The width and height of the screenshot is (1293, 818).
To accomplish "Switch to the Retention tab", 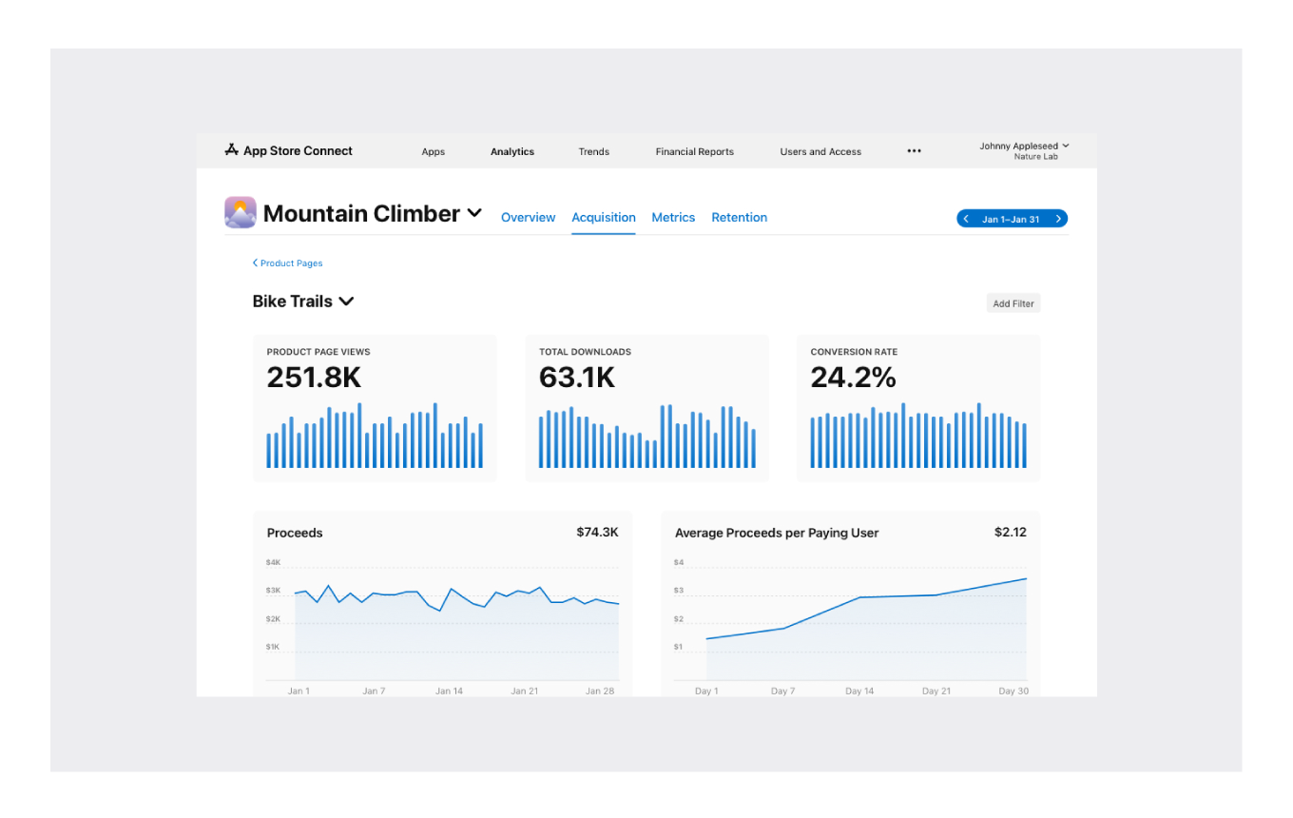I will coord(740,218).
